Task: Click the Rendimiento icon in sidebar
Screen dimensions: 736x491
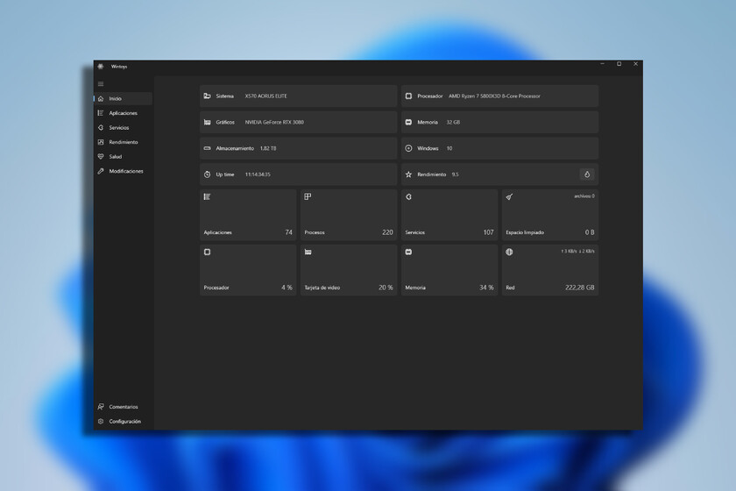Action: (x=101, y=142)
